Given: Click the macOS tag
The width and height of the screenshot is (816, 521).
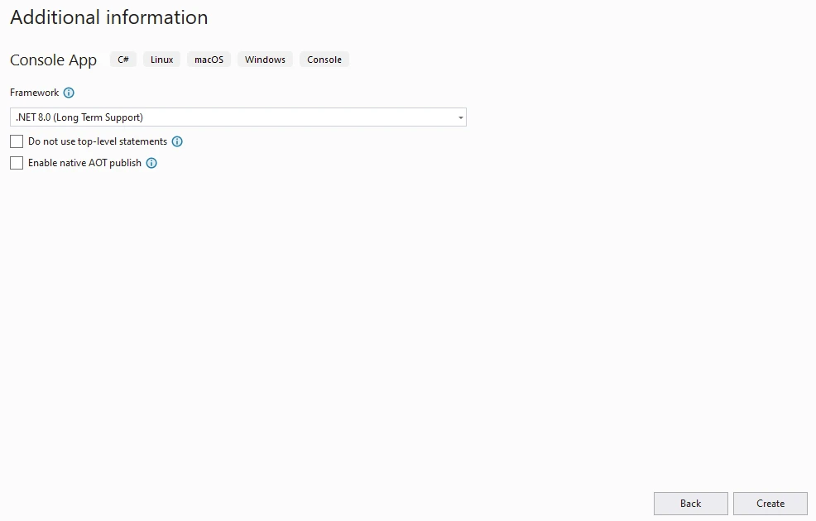Looking at the screenshot, I should (x=209, y=60).
